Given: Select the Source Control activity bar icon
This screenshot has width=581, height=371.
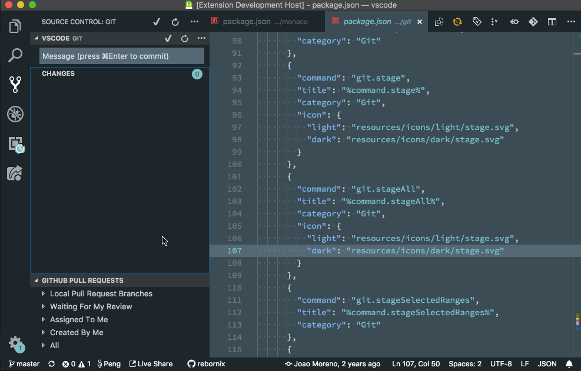Looking at the screenshot, I should 15,85.
